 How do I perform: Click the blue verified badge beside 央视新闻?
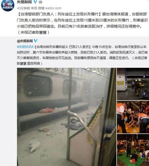point(35,2)
